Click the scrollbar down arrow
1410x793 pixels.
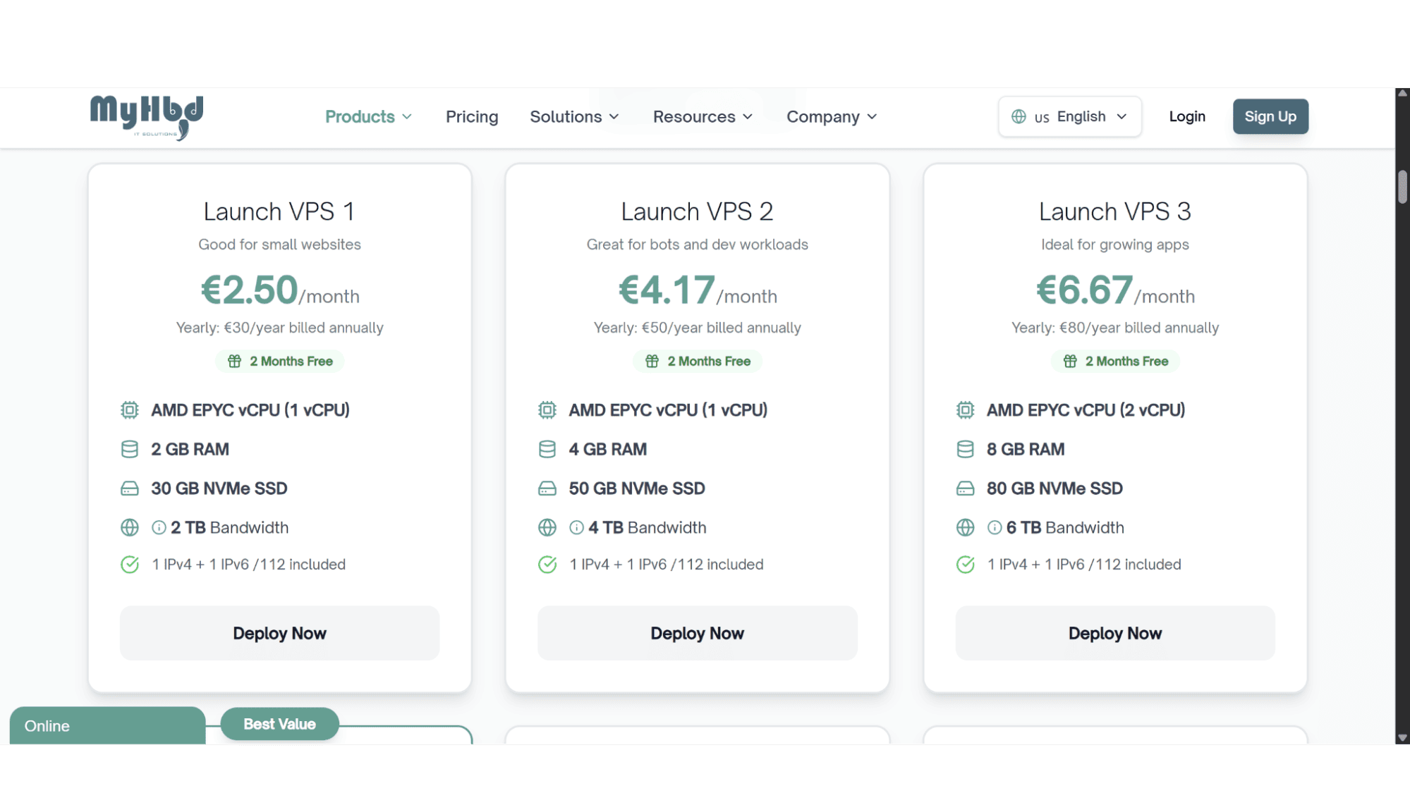pos(1402,738)
